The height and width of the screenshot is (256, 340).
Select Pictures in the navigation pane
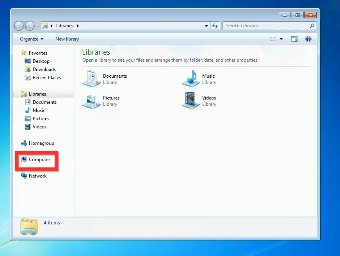(x=41, y=119)
